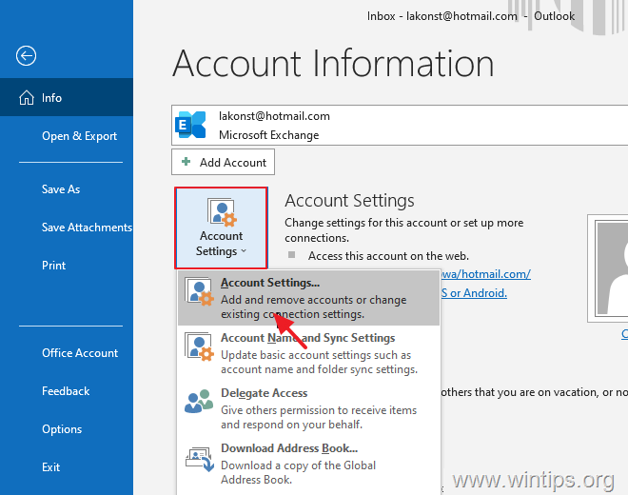The height and width of the screenshot is (495, 628).
Task: Click Save Attachments in the sidebar
Action: tap(67, 228)
